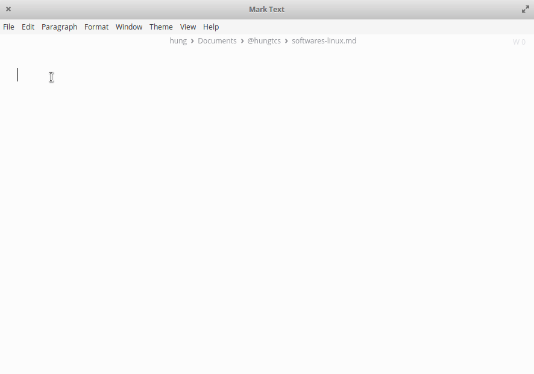The image size is (534, 374).
Task: Open the Window menu
Action: [x=129, y=27]
